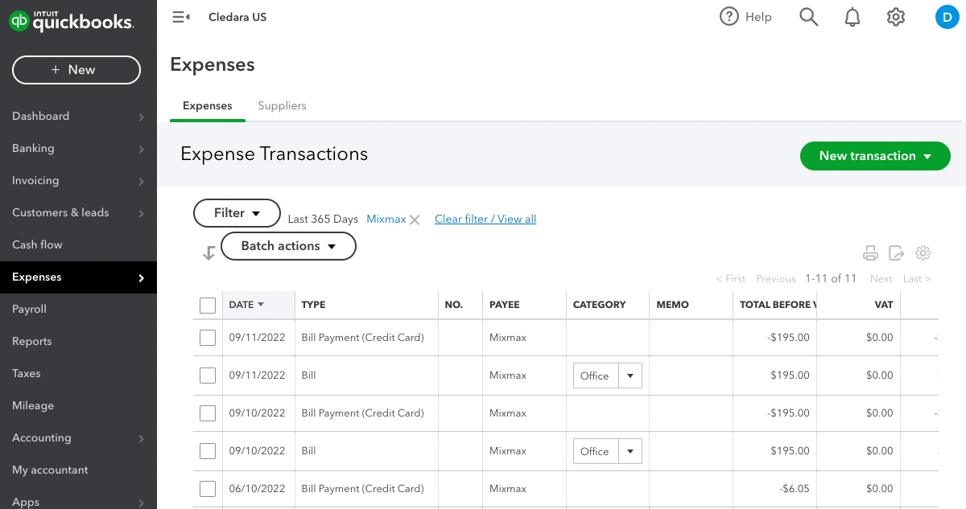966x509 pixels.
Task: Click the Mixmax filter link
Action: (386, 219)
